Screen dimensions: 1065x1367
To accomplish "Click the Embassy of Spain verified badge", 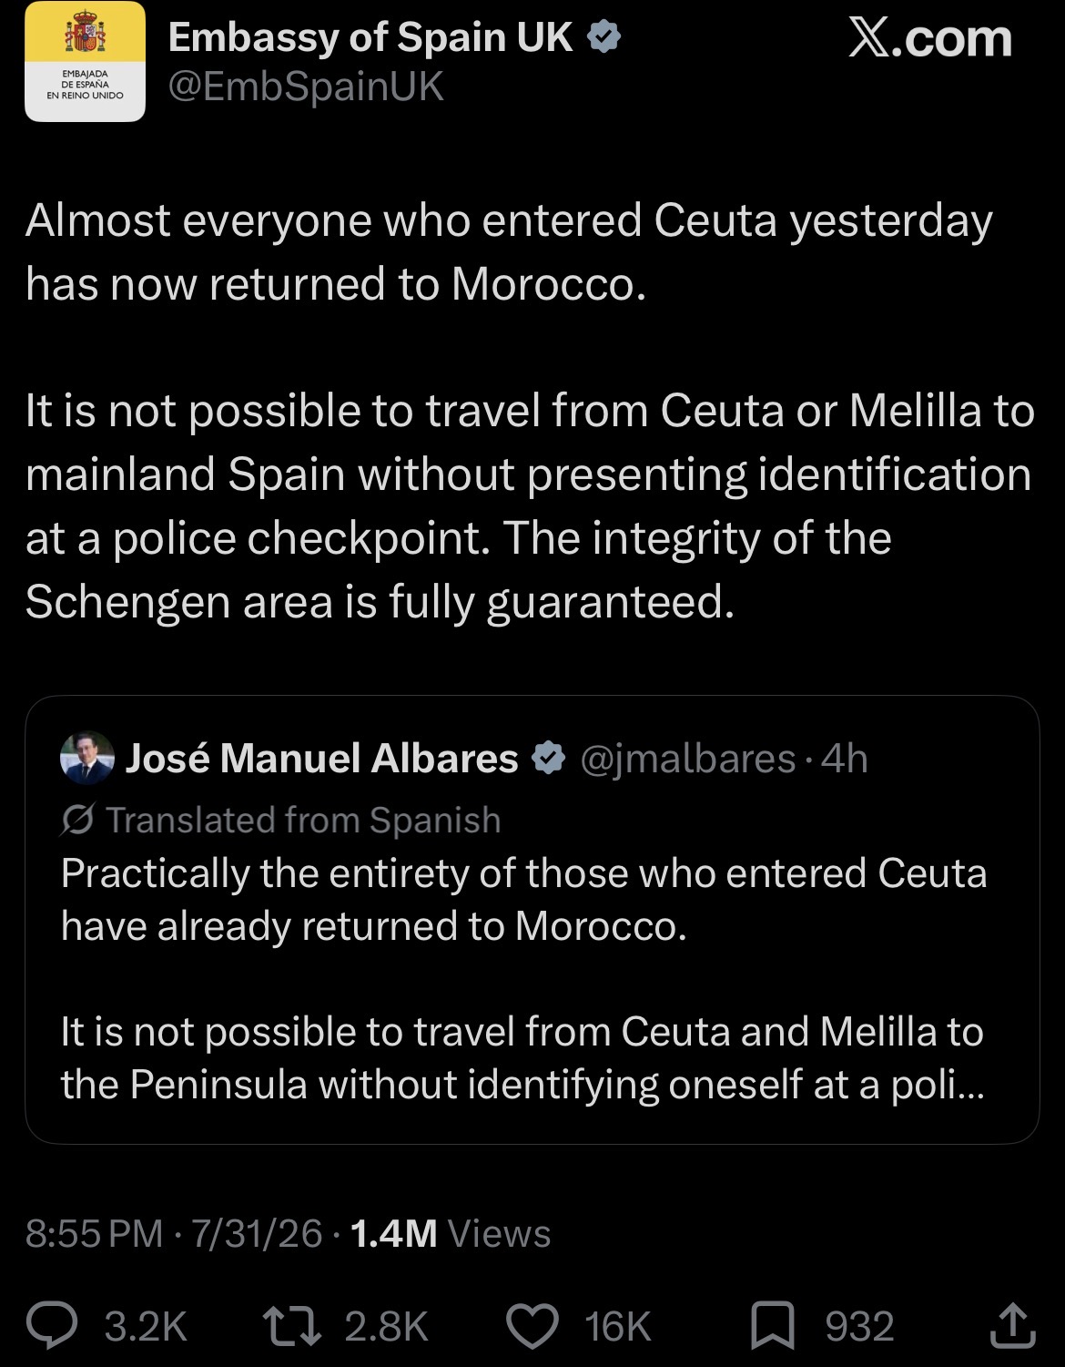I will click(603, 37).
